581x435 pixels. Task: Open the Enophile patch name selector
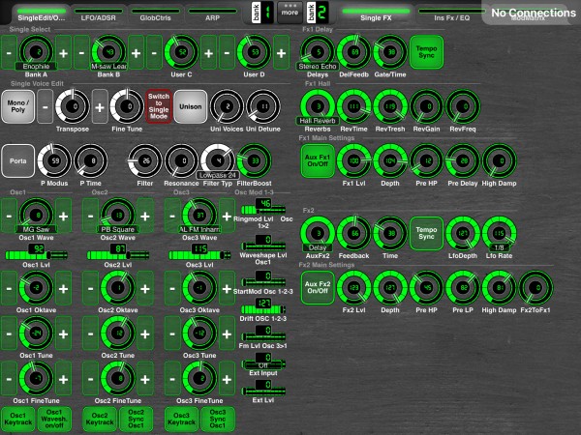point(36,66)
